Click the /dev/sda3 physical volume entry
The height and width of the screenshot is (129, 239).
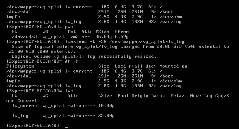(x=24, y=37)
